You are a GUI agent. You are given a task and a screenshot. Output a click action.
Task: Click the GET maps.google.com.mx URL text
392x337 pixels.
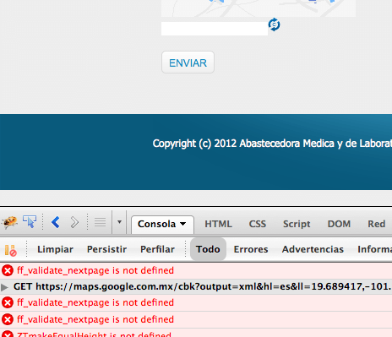click(203, 286)
